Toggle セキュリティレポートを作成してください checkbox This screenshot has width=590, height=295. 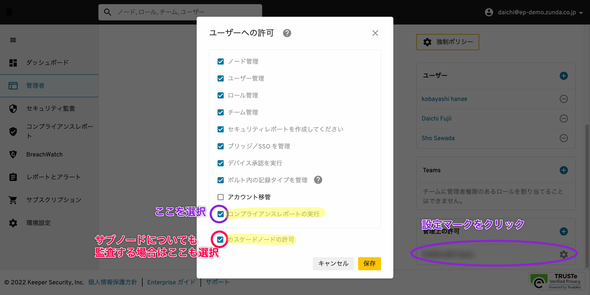[x=221, y=129]
